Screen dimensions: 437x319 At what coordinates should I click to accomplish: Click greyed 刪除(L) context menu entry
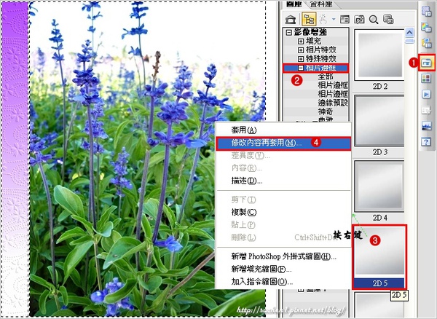pyautogui.click(x=283, y=237)
